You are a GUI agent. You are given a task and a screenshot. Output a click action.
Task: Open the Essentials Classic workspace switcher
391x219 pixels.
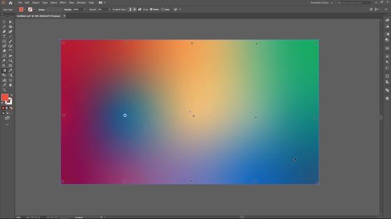321,2
